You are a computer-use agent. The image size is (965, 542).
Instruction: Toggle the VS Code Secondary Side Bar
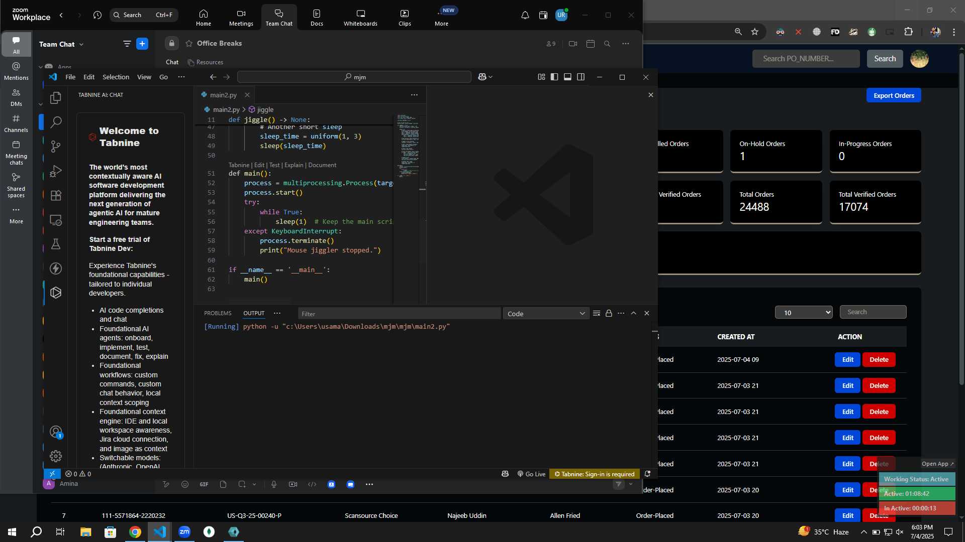(581, 77)
